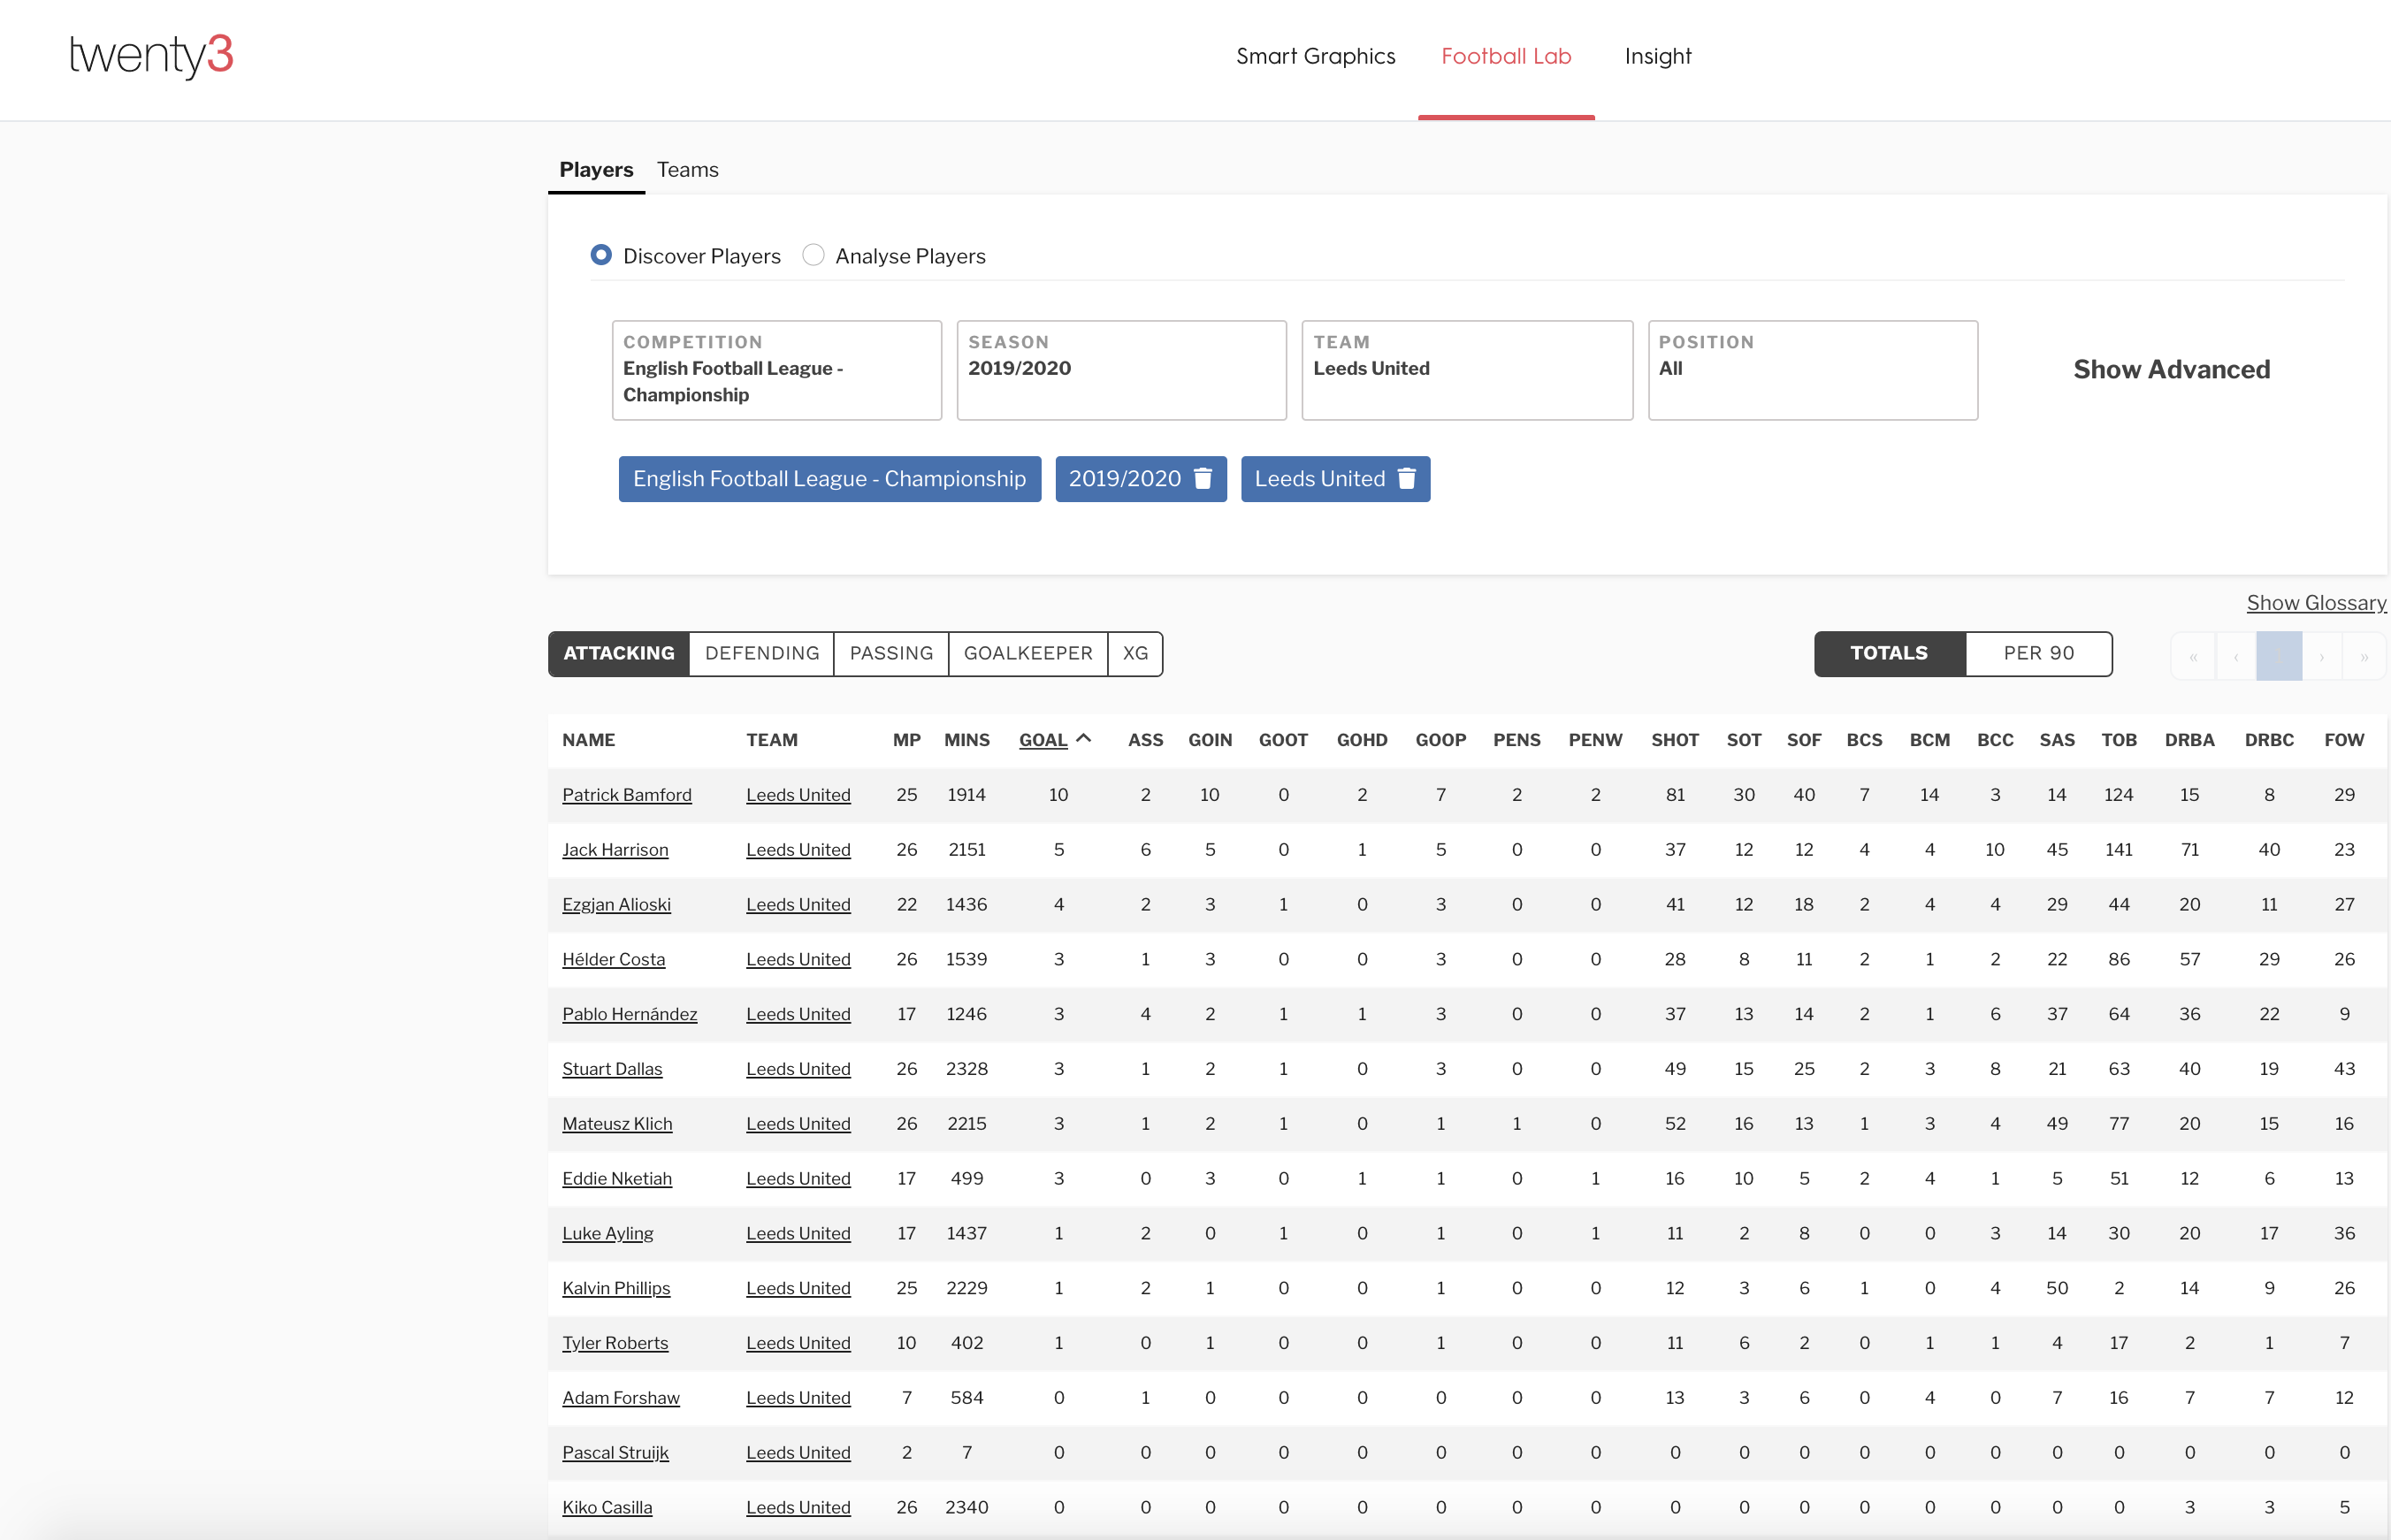Sort table by the MP column header
The height and width of the screenshot is (1540, 2391).
tap(906, 740)
